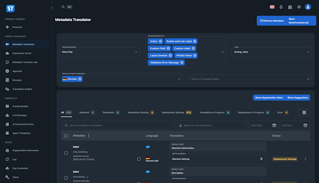Remove the Validation Error Message chip

[182, 63]
